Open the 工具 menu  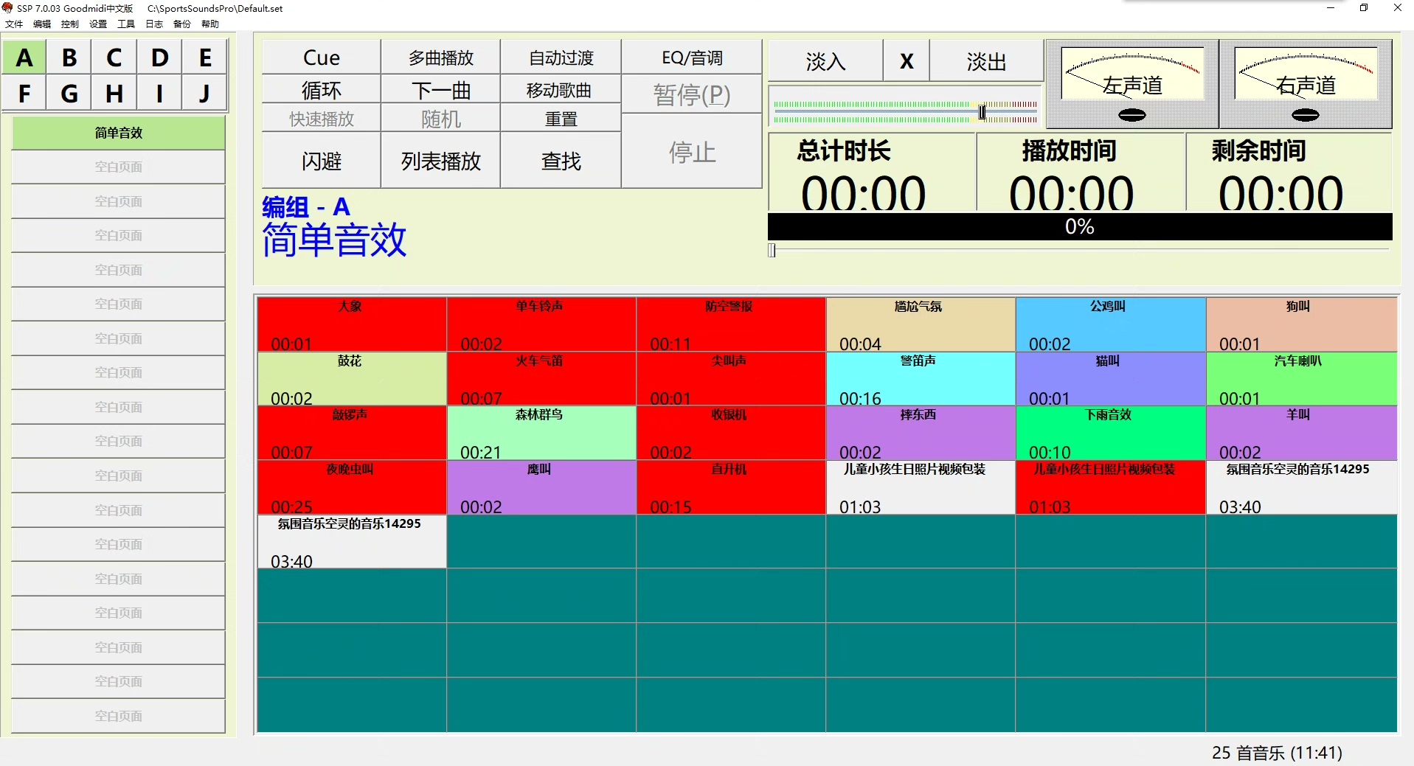[x=126, y=24]
